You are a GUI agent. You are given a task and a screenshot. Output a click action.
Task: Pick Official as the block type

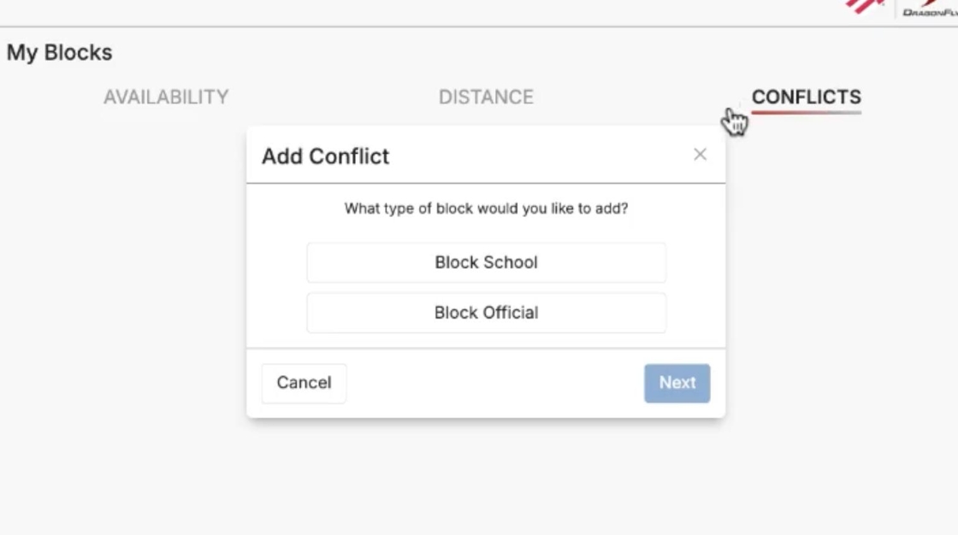[486, 313]
